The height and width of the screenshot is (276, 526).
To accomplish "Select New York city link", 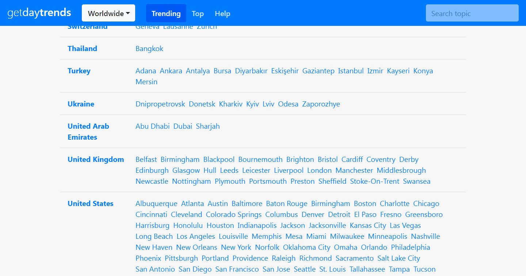I will point(236,247).
